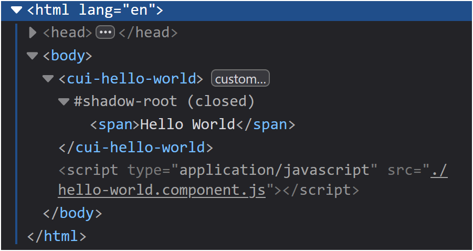Image resolution: width=473 pixels, height=251 pixels.
Task: Select the closing /cui-hello-world tag
Action: pyautogui.click(x=136, y=147)
